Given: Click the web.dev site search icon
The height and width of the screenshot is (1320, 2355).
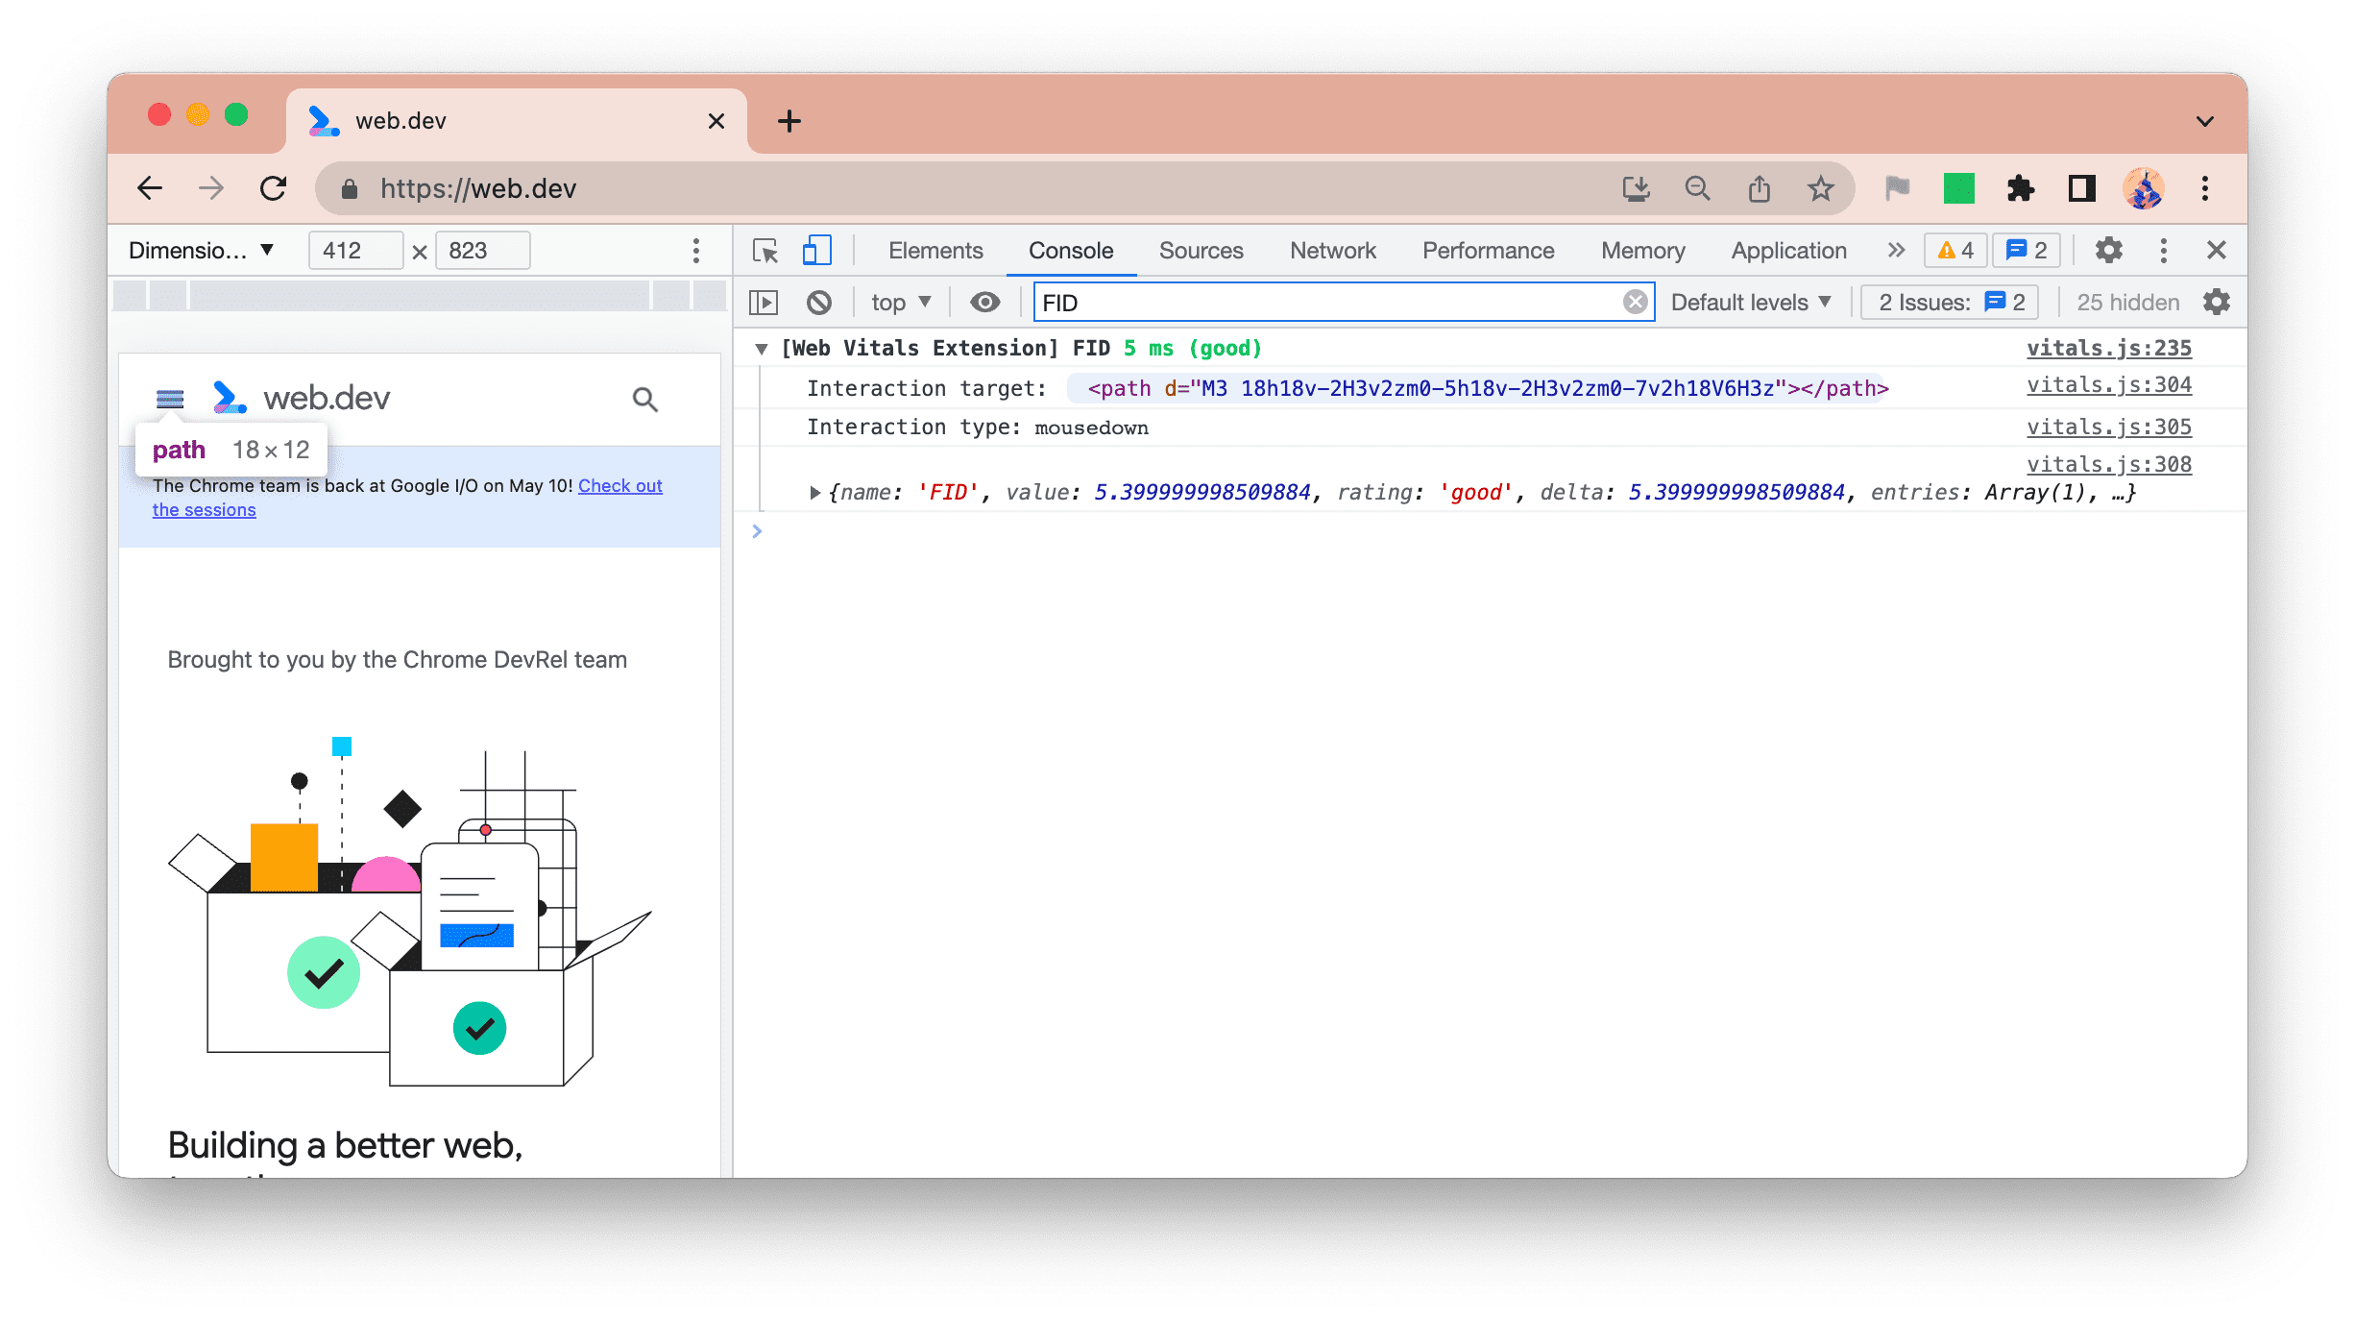Looking at the screenshot, I should [643, 398].
